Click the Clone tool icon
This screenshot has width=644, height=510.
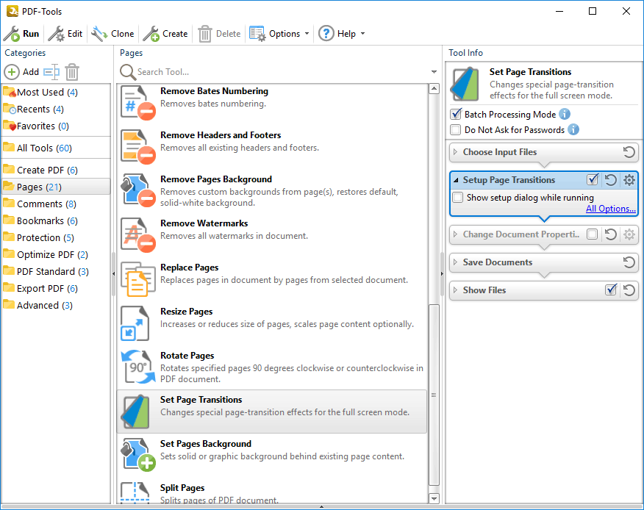pyautogui.click(x=99, y=34)
